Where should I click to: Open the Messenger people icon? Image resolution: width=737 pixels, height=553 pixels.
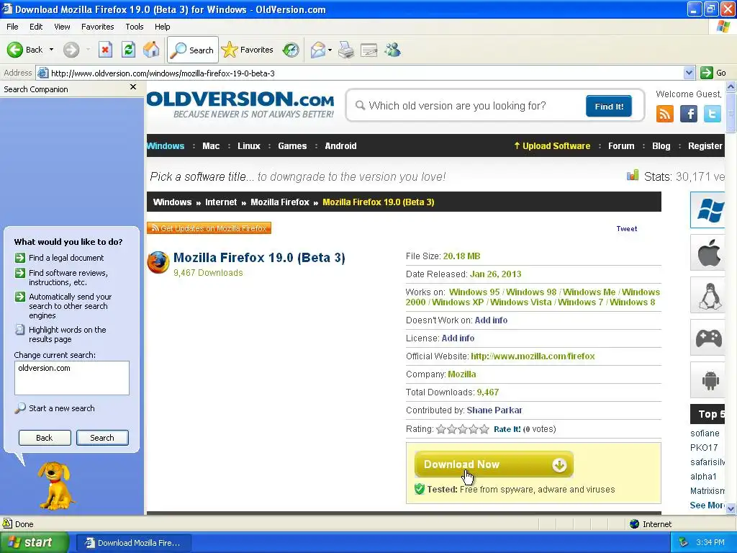click(392, 50)
